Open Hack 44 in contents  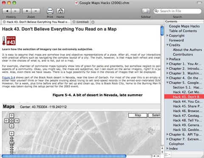tap(187, 102)
